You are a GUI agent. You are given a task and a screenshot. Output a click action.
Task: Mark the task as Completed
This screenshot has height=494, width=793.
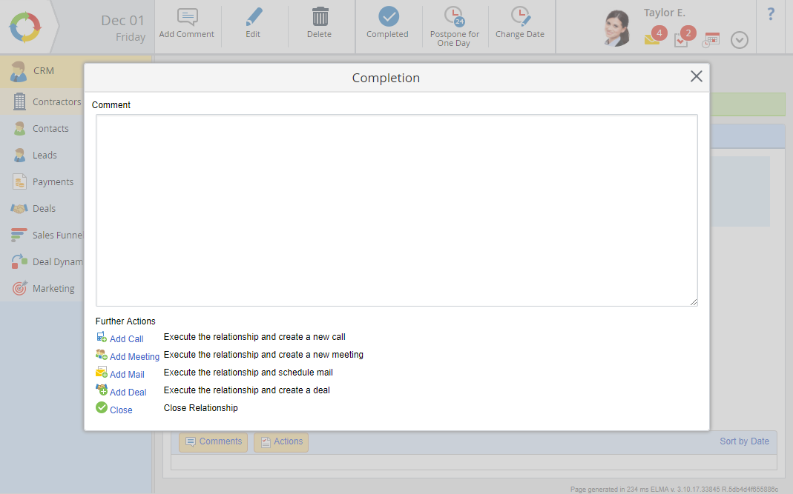coord(388,18)
